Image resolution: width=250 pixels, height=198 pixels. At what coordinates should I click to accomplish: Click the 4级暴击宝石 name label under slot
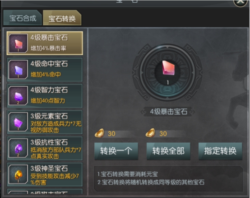pos(168,112)
